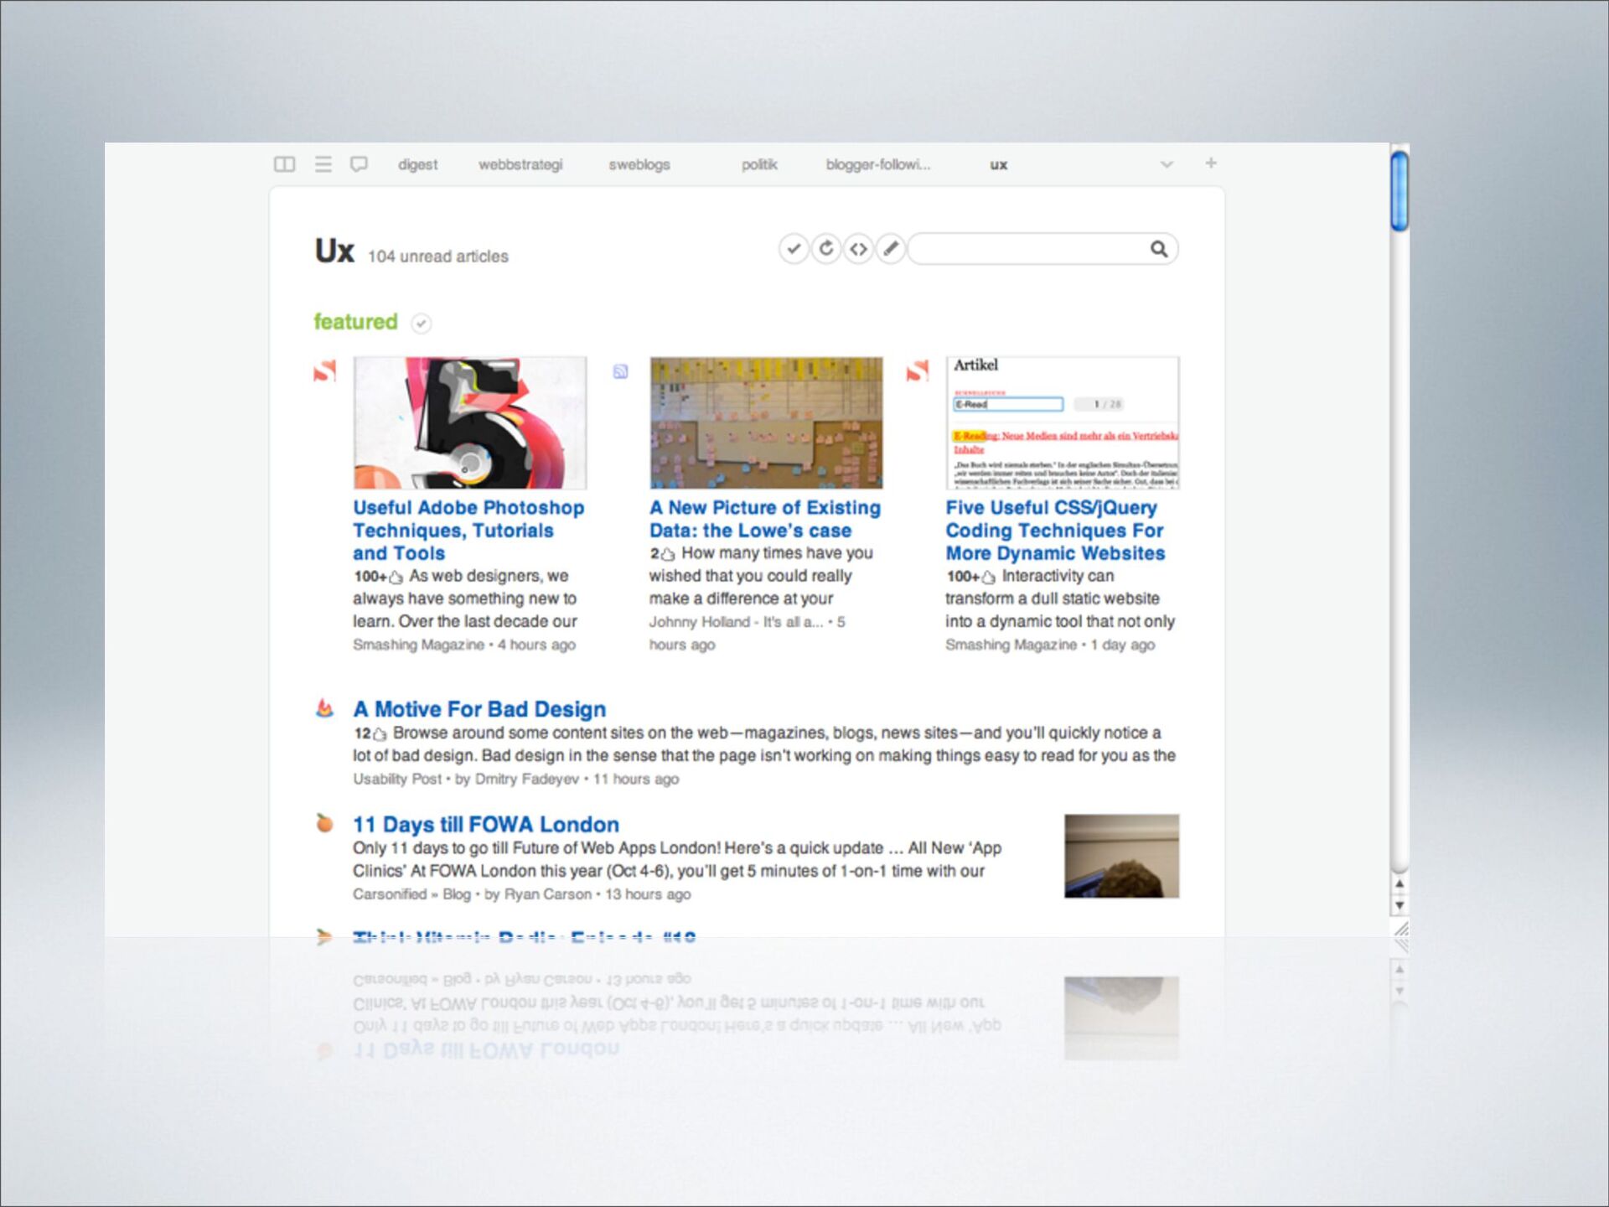1609x1207 pixels.
Task: Click Smashing Magazine source under Photoshop article
Action: 418,645
